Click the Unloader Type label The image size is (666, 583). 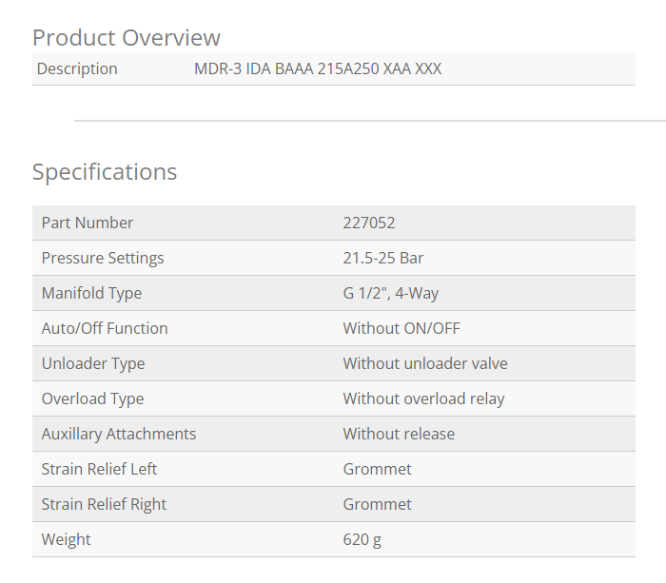click(x=93, y=364)
